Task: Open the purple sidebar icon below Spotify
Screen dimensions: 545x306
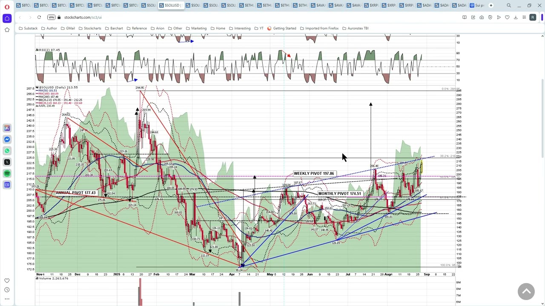Action: pyautogui.click(x=7, y=184)
